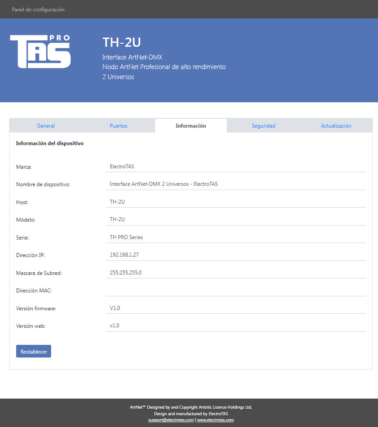Open the General tab

click(46, 126)
